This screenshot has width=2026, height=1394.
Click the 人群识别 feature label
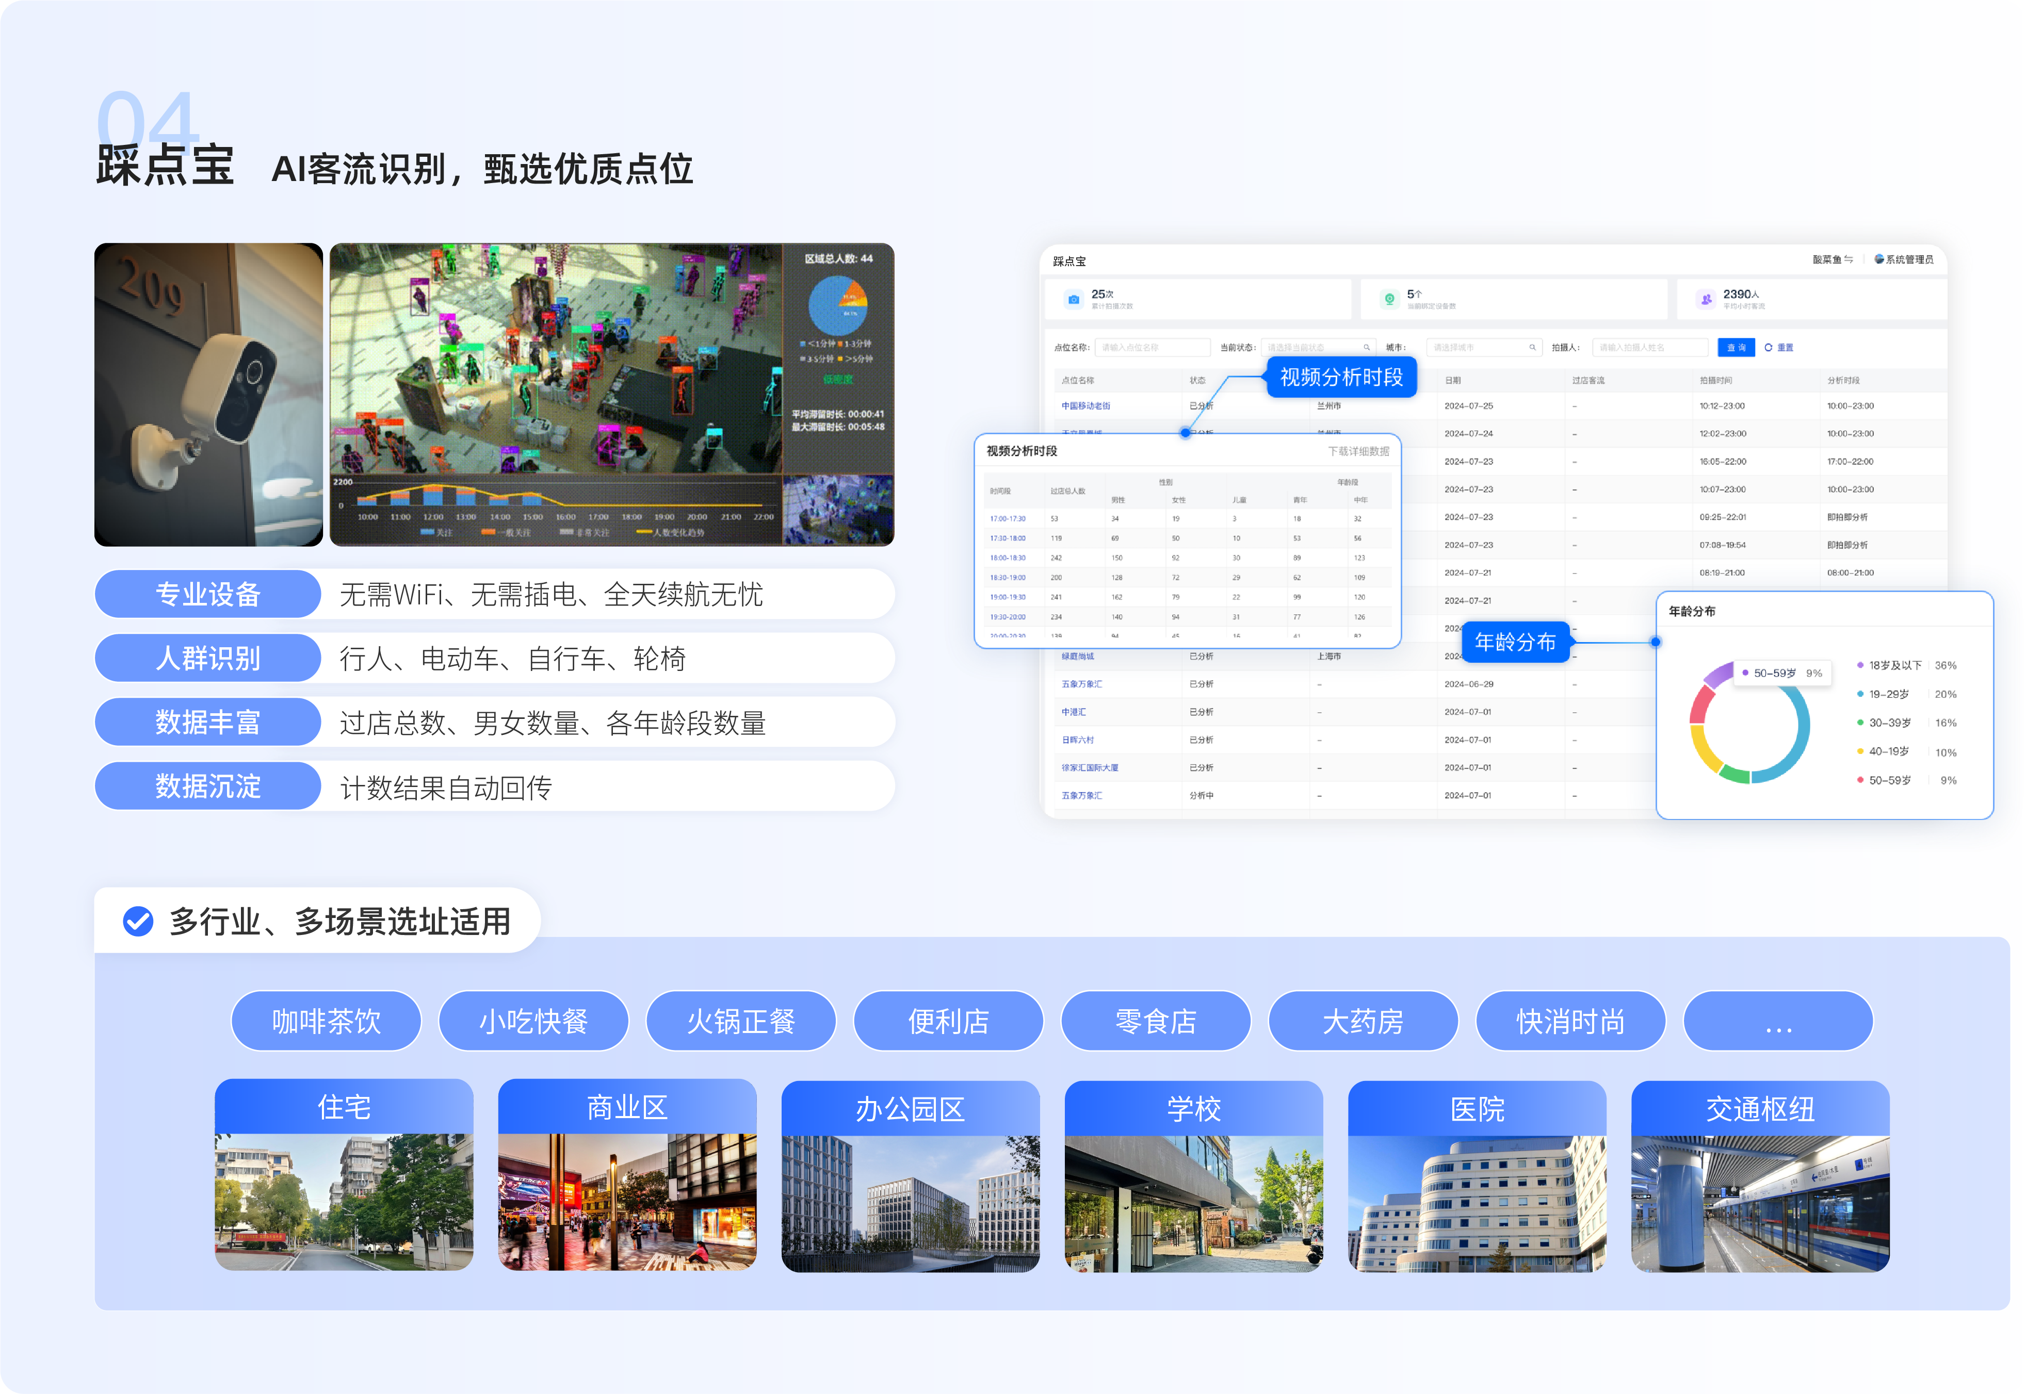[x=208, y=658]
